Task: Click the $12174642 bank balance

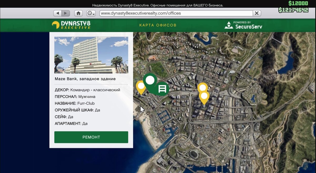Action: click(293, 10)
